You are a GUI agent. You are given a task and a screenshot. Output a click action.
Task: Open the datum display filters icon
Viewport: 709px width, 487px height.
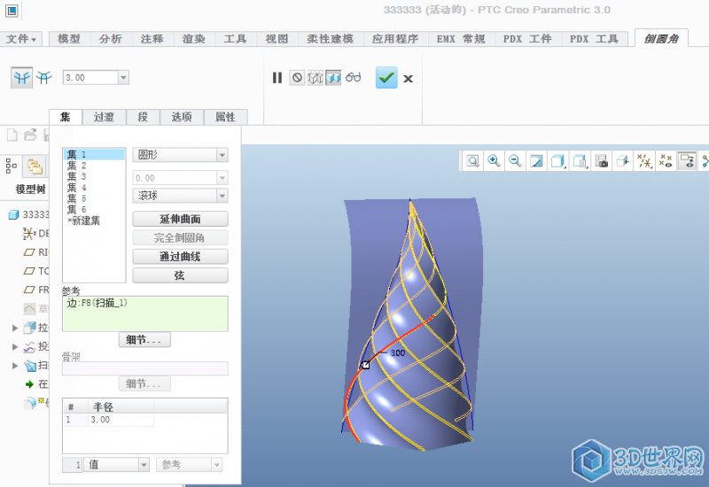click(644, 161)
